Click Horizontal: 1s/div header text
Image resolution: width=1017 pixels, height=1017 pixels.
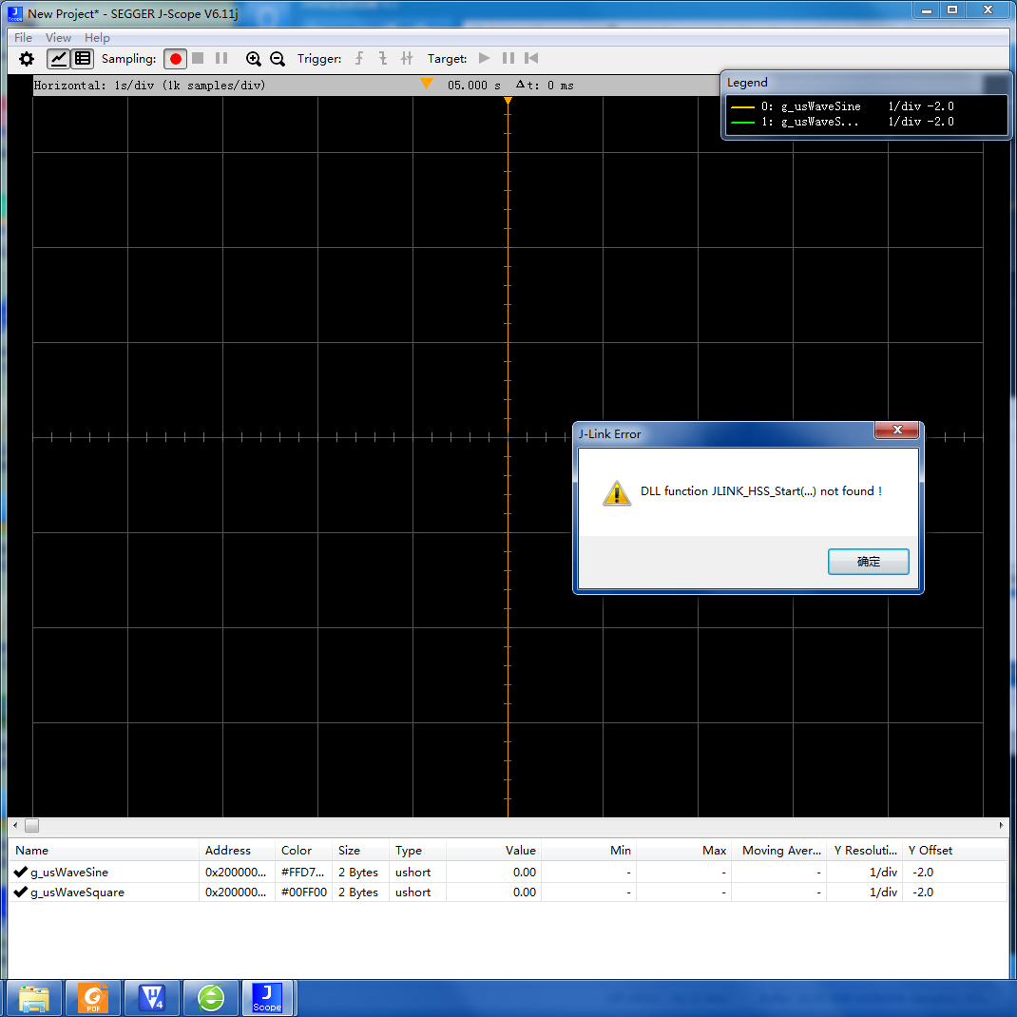click(149, 85)
